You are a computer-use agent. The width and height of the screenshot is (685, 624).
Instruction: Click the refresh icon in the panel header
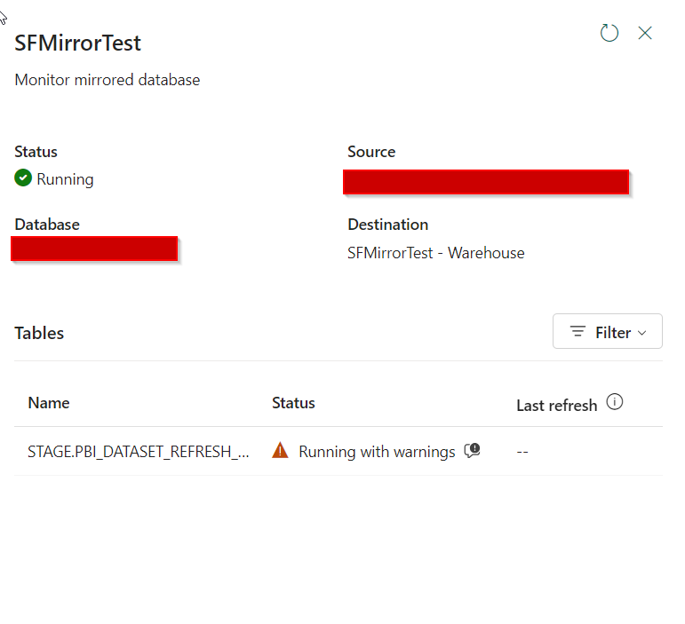point(609,33)
